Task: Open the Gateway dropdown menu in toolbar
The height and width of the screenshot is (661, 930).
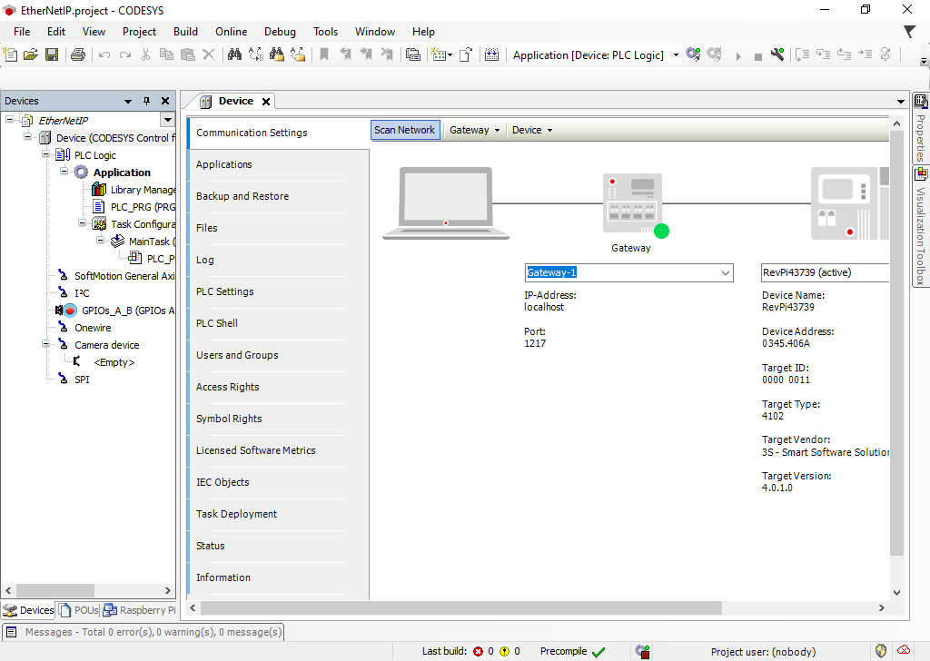Action: (475, 130)
